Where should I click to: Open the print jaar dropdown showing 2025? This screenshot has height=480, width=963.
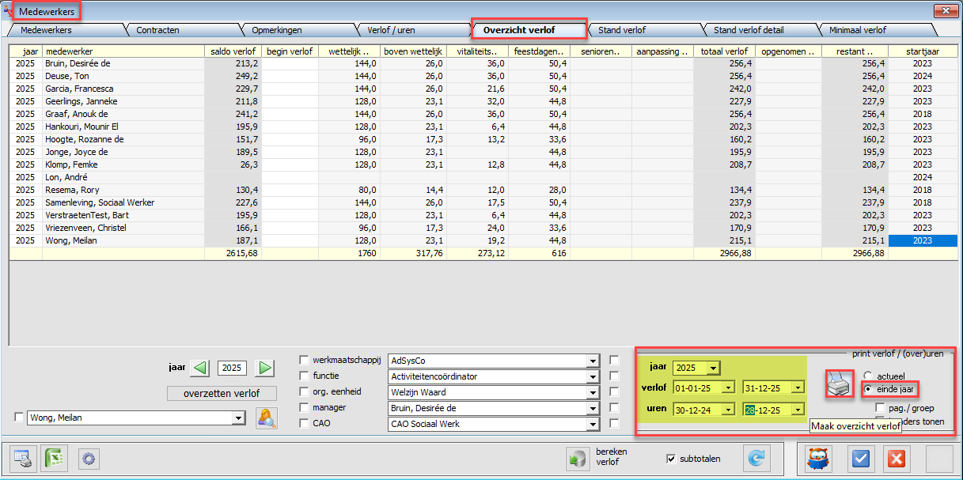(x=714, y=369)
